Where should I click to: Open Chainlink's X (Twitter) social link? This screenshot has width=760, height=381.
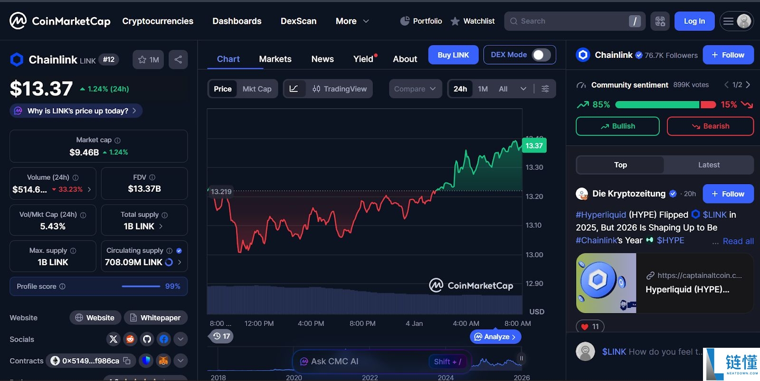(113, 339)
